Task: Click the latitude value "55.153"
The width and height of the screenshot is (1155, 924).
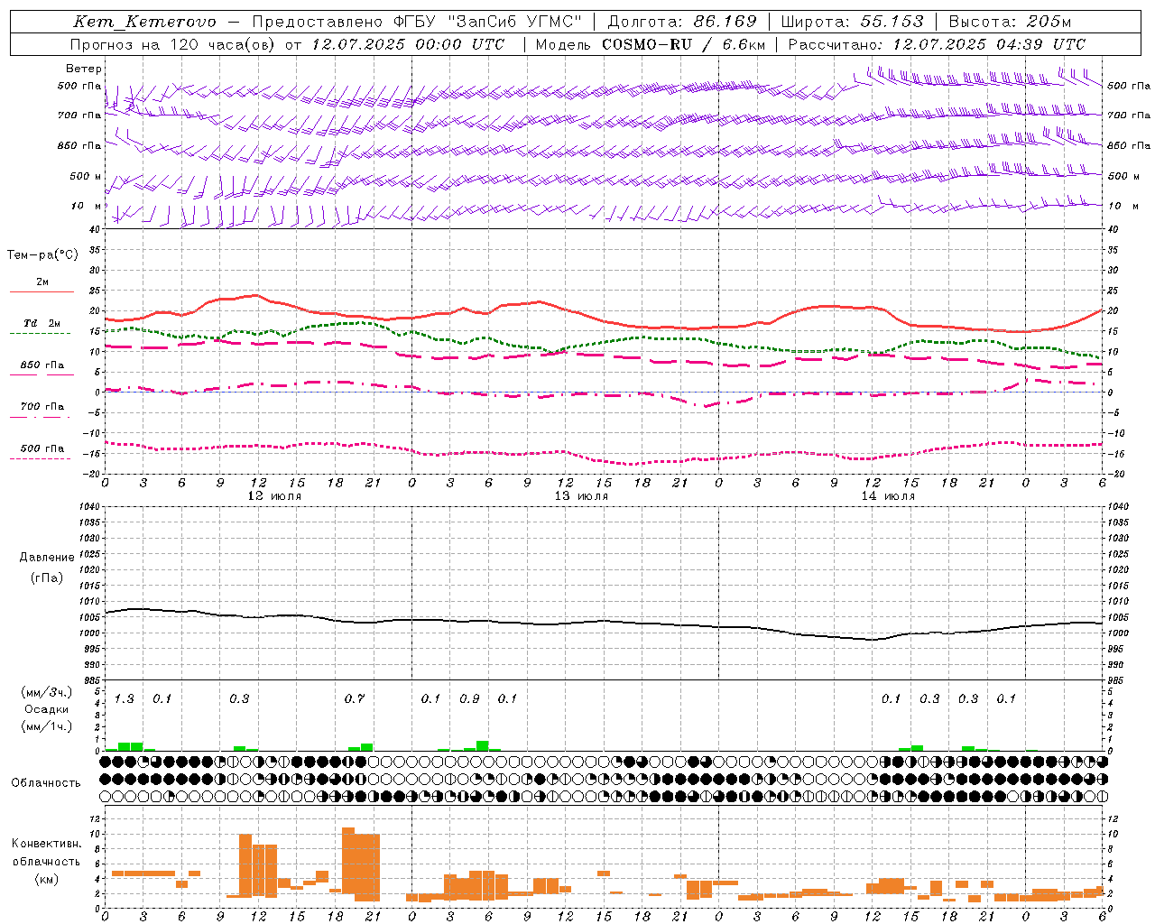Action: (892, 22)
